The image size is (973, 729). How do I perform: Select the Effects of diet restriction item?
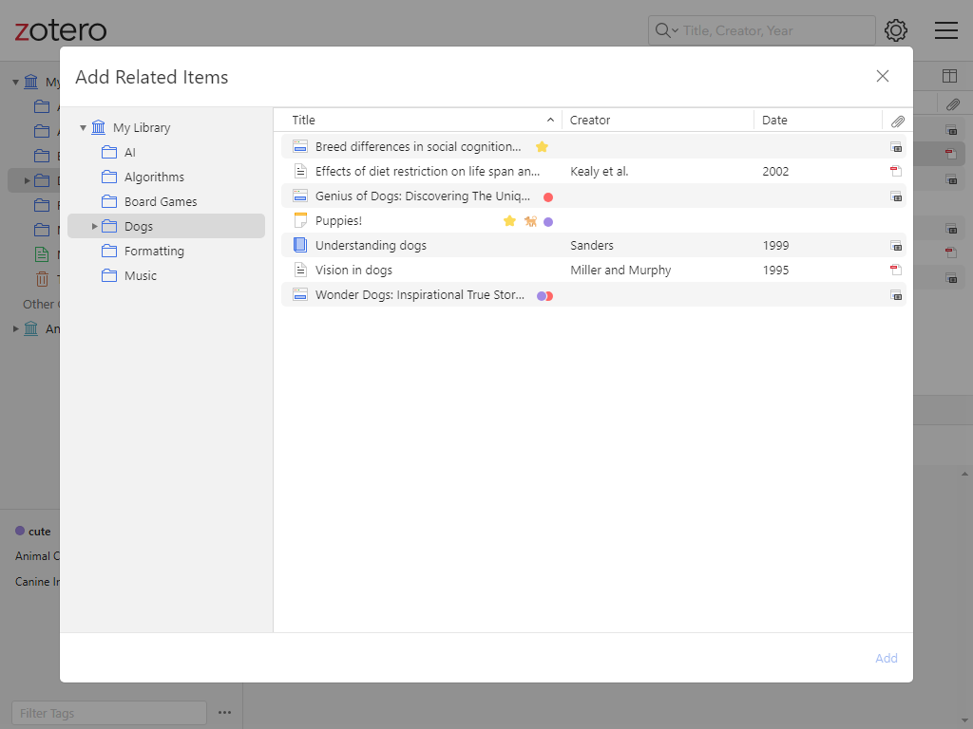[x=428, y=172]
